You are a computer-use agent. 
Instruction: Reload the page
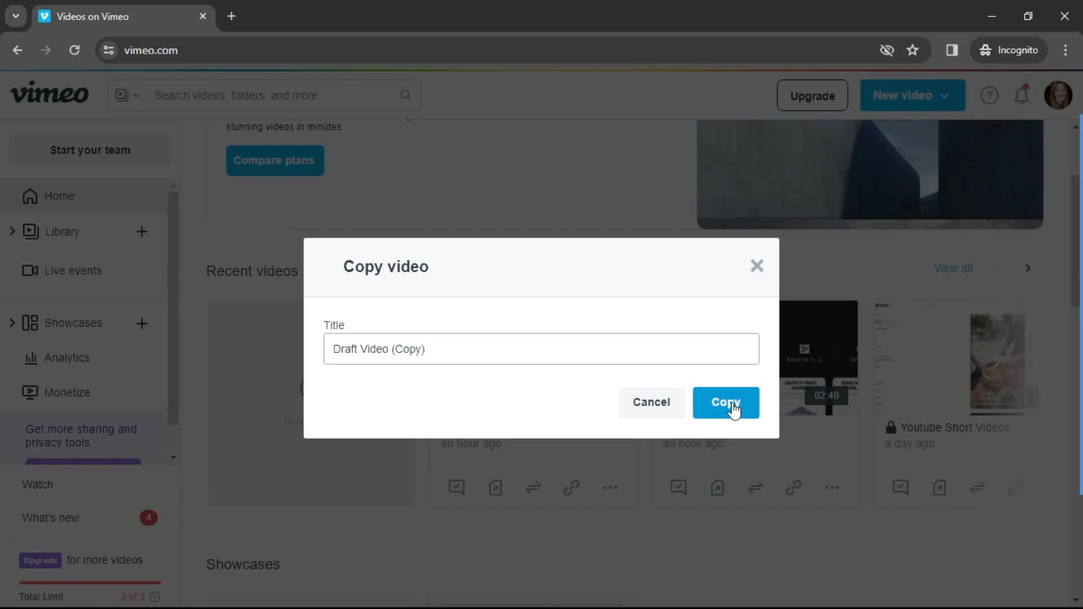74,50
